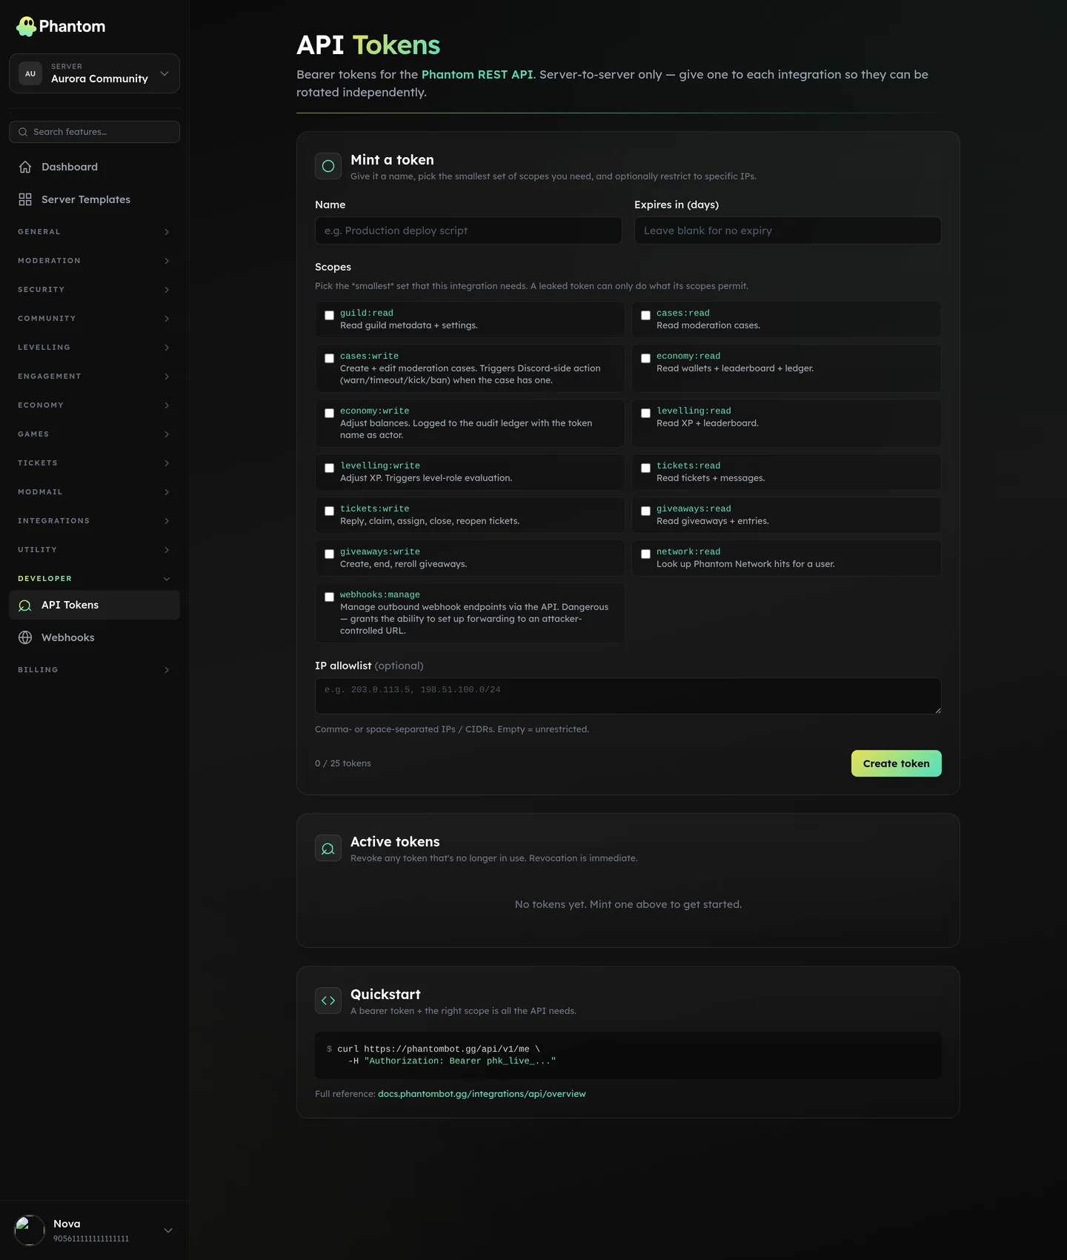Open the docs.phantombot.gg API overview link
This screenshot has width=1067, height=1260.
[482, 1094]
